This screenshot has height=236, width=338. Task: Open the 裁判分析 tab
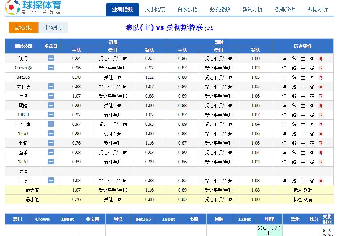click(252, 9)
